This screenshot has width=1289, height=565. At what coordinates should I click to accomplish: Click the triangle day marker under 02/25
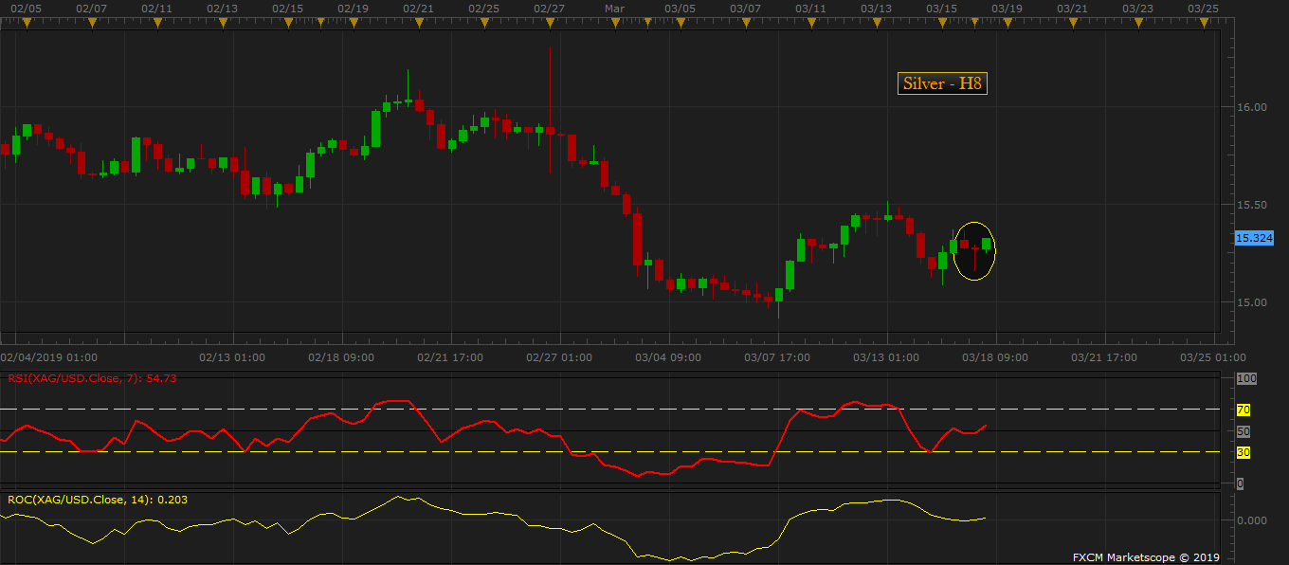pyautogui.click(x=483, y=24)
